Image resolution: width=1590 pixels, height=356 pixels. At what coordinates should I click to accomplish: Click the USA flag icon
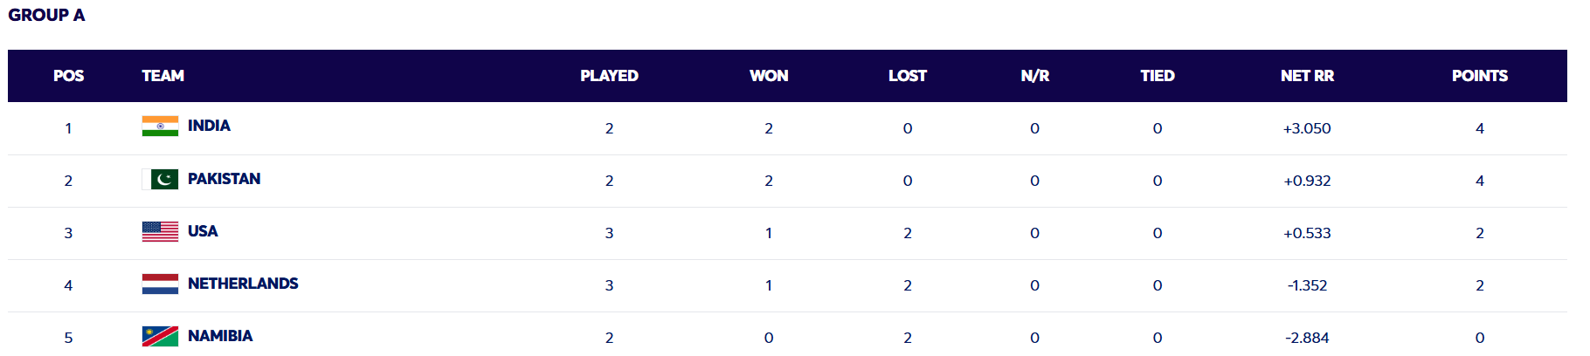160,231
